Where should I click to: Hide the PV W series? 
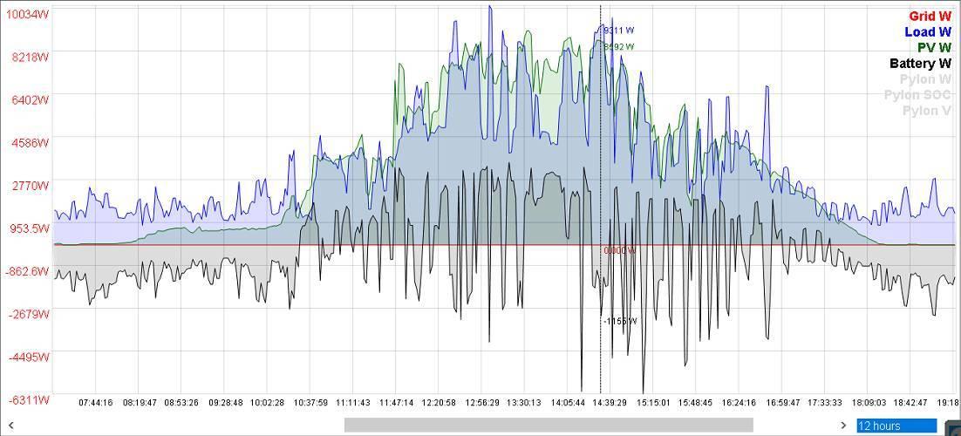click(x=933, y=48)
